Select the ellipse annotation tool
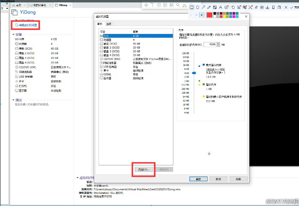The width and height of the screenshot is (299, 206). pyautogui.click(x=198, y=7)
